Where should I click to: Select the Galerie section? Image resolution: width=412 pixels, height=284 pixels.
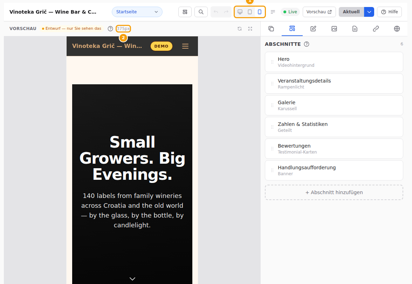334,105
